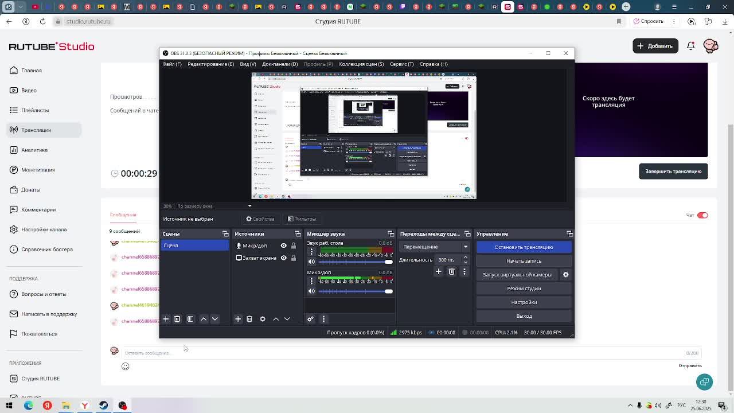Viewport: 734px width, 413px height.
Task: Open the Док-панели menu in OBS
Action: 280,64
